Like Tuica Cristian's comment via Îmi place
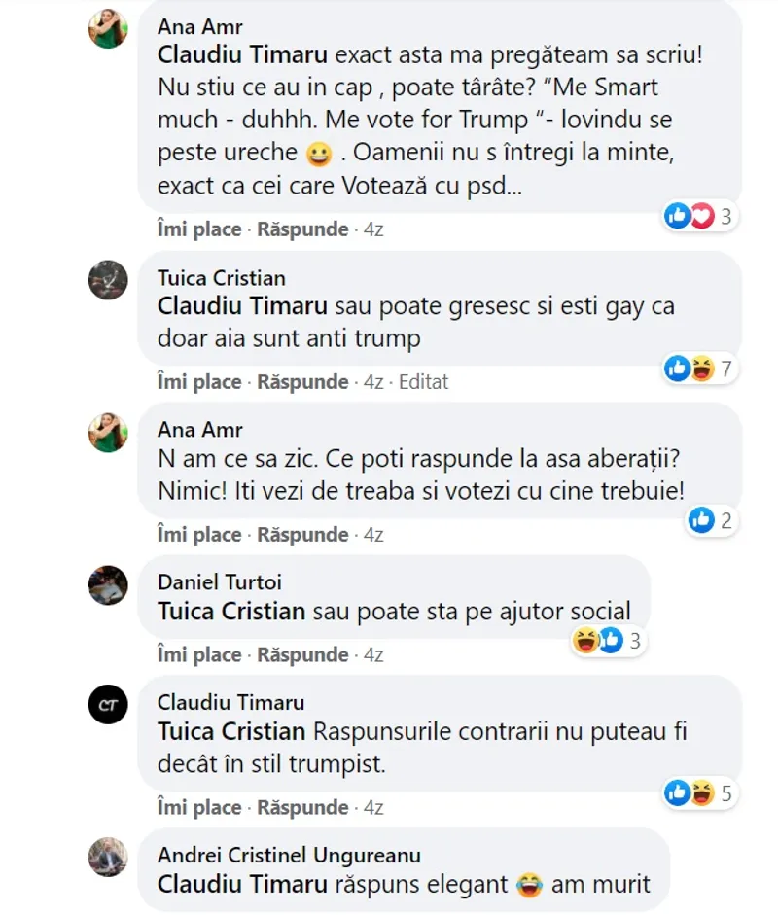Image resolution: width=778 pixels, height=915 pixels. click(199, 381)
